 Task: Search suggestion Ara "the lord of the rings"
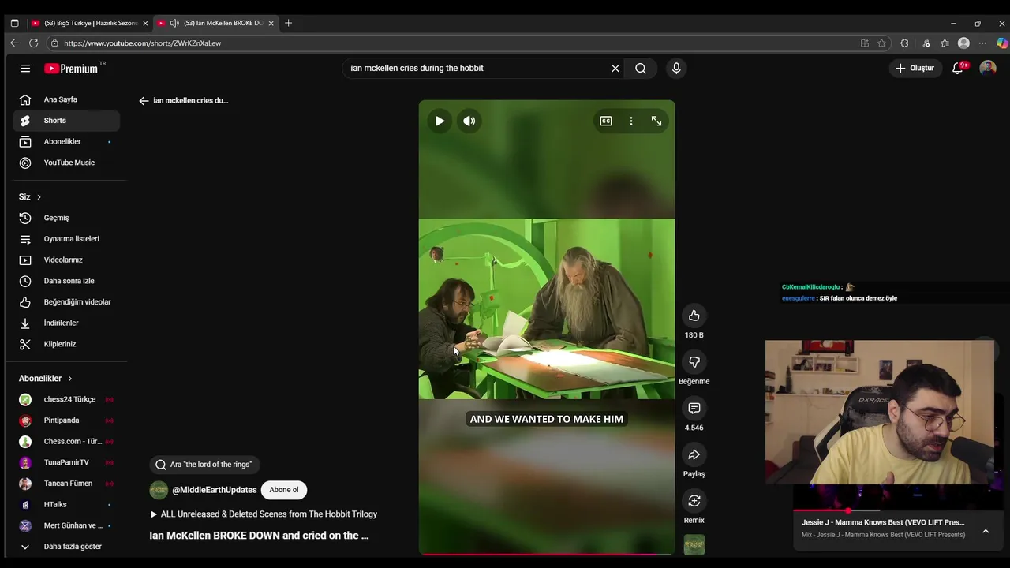coord(205,465)
